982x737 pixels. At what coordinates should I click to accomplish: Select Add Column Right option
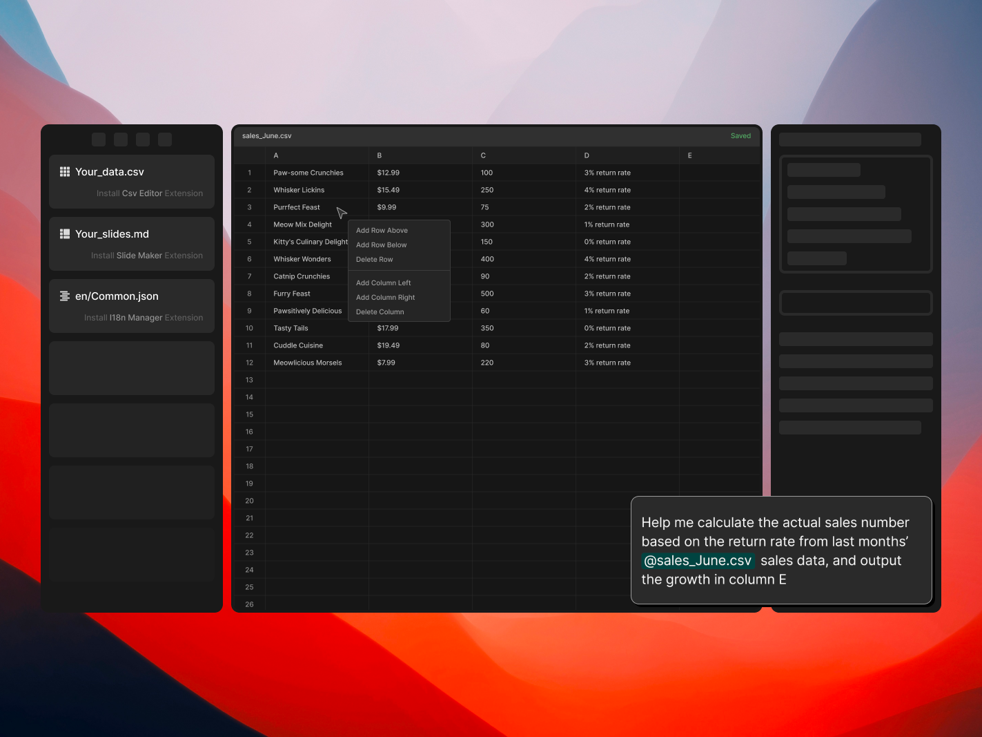pos(385,298)
